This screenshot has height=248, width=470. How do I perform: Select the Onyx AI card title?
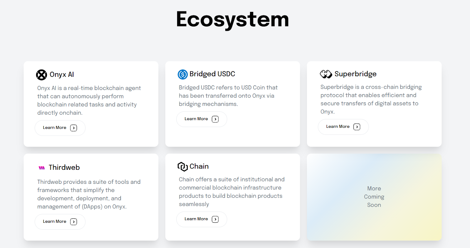click(62, 74)
